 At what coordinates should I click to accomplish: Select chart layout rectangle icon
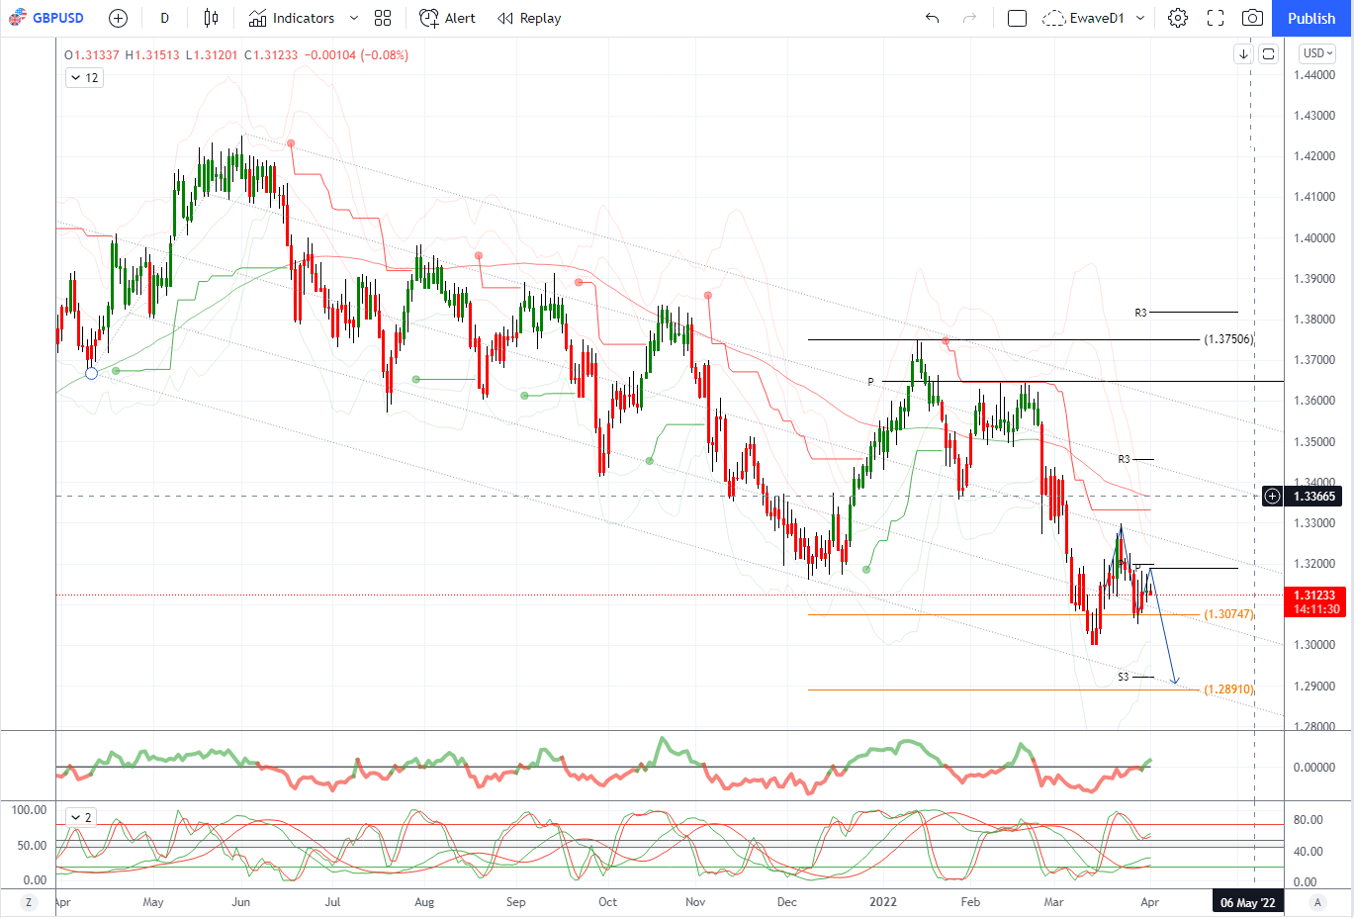pos(1017,18)
